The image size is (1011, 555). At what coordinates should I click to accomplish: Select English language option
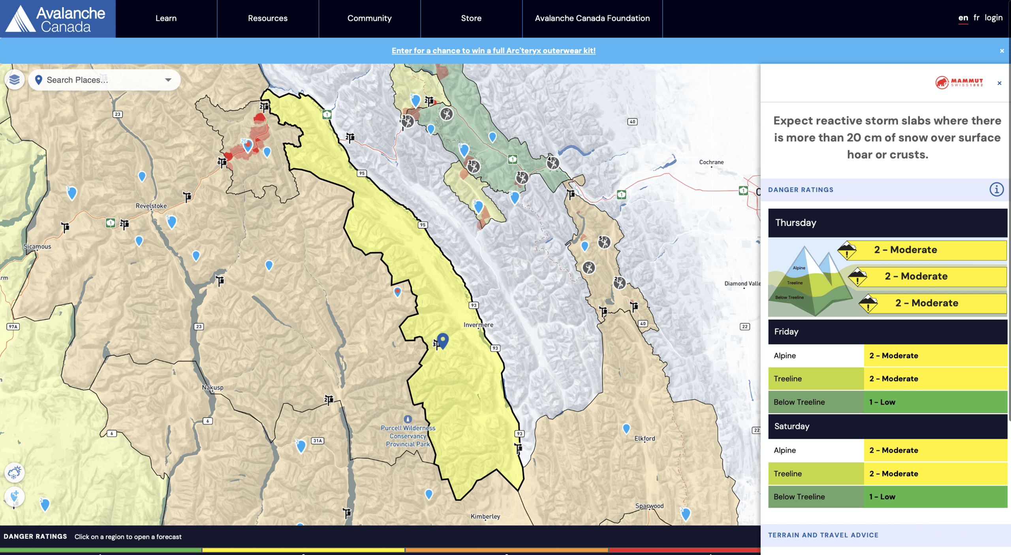[963, 18]
